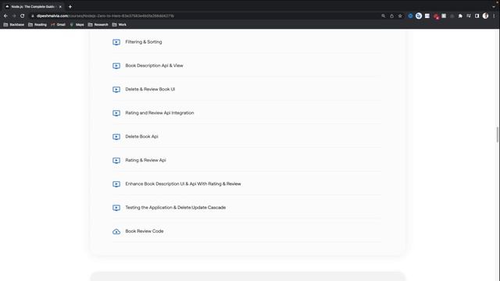This screenshot has width=500, height=281.
Task: Click the video icon for Enhance Book Description UI lesson
Action: tap(116, 184)
